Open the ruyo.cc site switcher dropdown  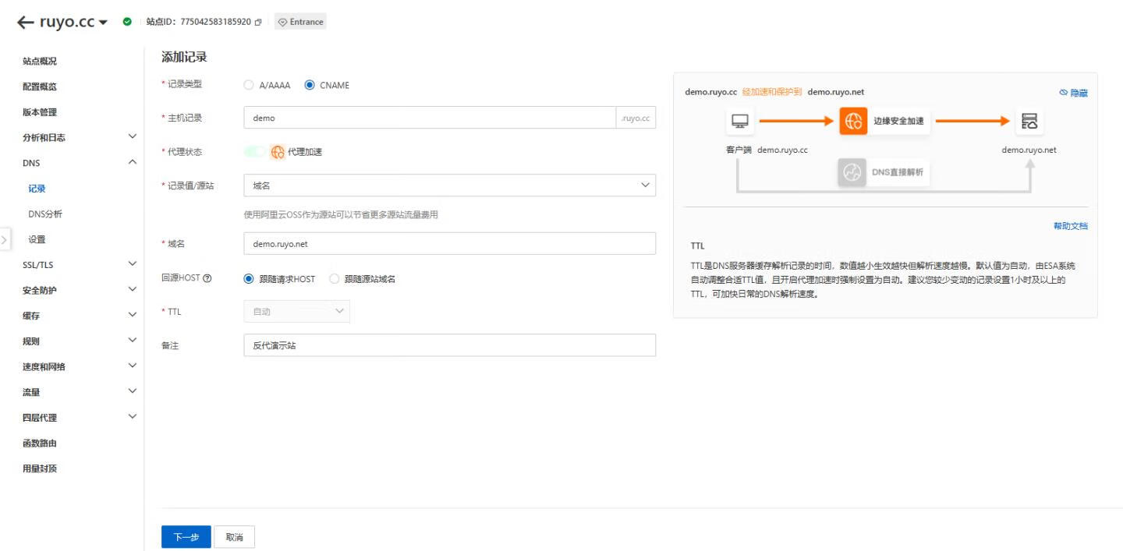[x=103, y=22]
